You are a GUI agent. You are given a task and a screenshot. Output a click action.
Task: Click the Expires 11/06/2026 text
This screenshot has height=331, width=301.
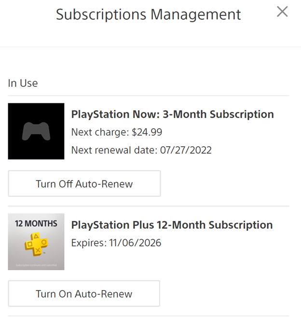pyautogui.click(x=116, y=243)
